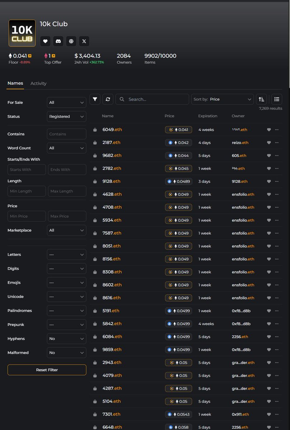Viewport: 290px width, 430px height.
Task: Open the Word Count dropdown
Action: 67,148
